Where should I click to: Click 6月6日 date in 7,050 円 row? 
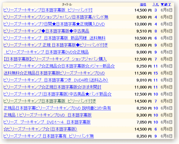coord(166,122)
